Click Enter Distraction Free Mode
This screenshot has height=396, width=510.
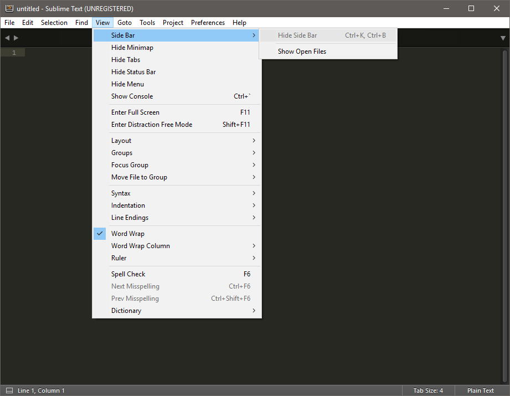[152, 125]
